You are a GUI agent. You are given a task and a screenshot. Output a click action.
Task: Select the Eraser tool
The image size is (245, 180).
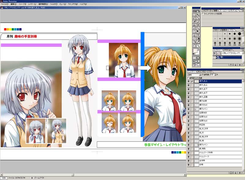point(194,28)
